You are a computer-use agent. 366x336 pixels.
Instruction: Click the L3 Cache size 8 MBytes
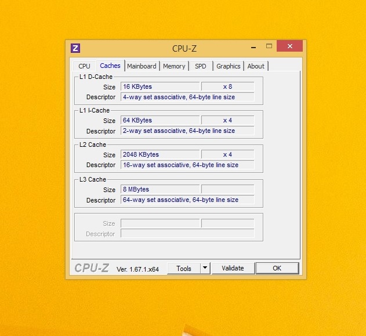pyautogui.click(x=160, y=189)
